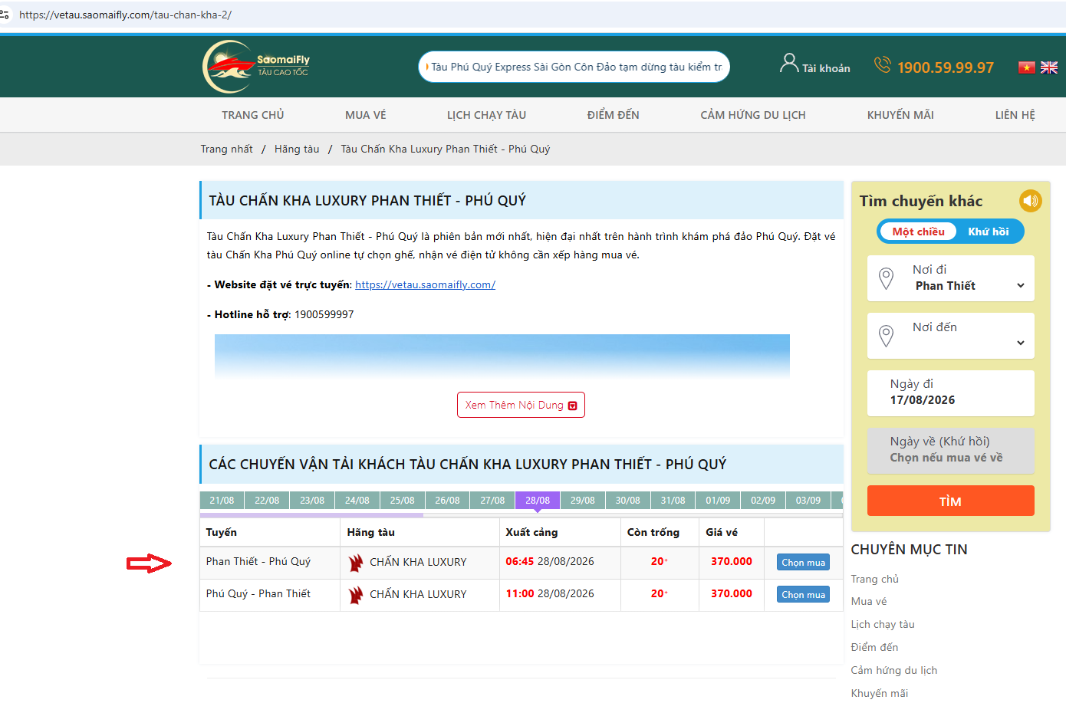Open CẢM HỨNG DU LỊCH menu item
1066x703 pixels.
coord(753,115)
